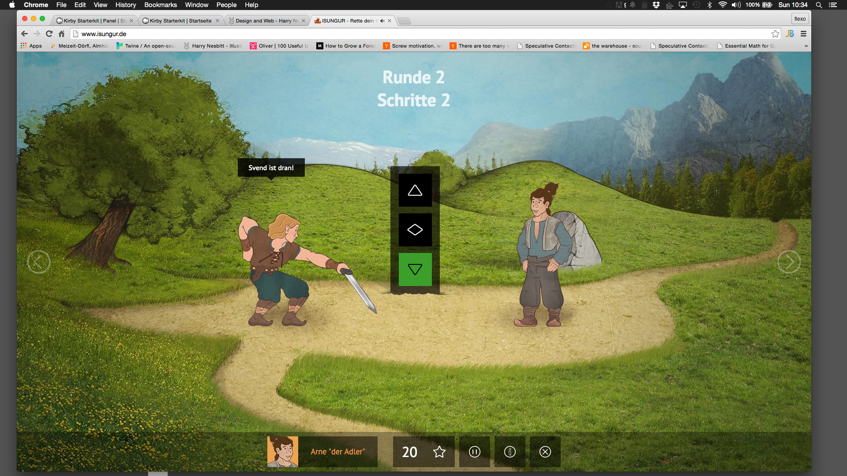Bookmark this page with star icon
Screen dimensions: 847x476
(x=775, y=34)
